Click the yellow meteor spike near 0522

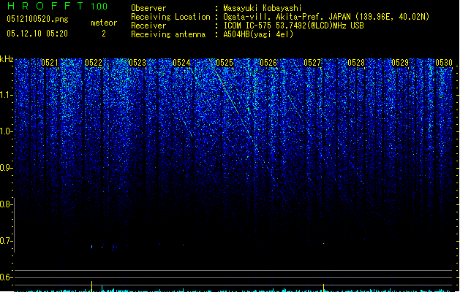coord(92,286)
